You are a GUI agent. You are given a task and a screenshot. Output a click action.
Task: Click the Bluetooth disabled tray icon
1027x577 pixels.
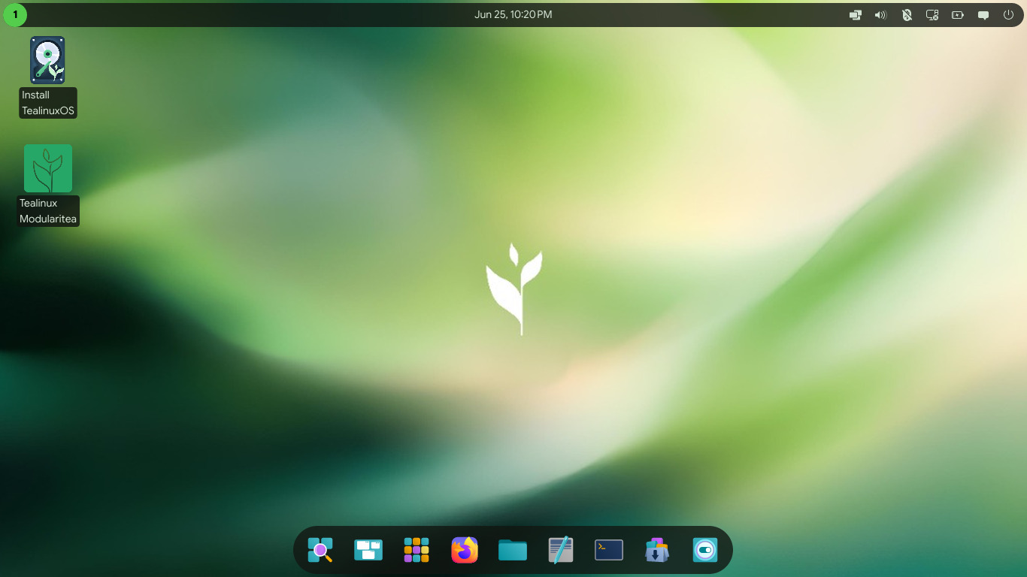(907, 14)
